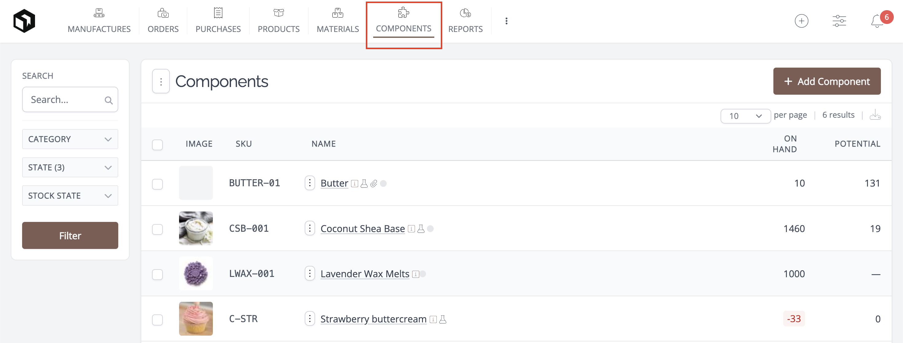Open the Strawberry buttercream link

coord(373,319)
